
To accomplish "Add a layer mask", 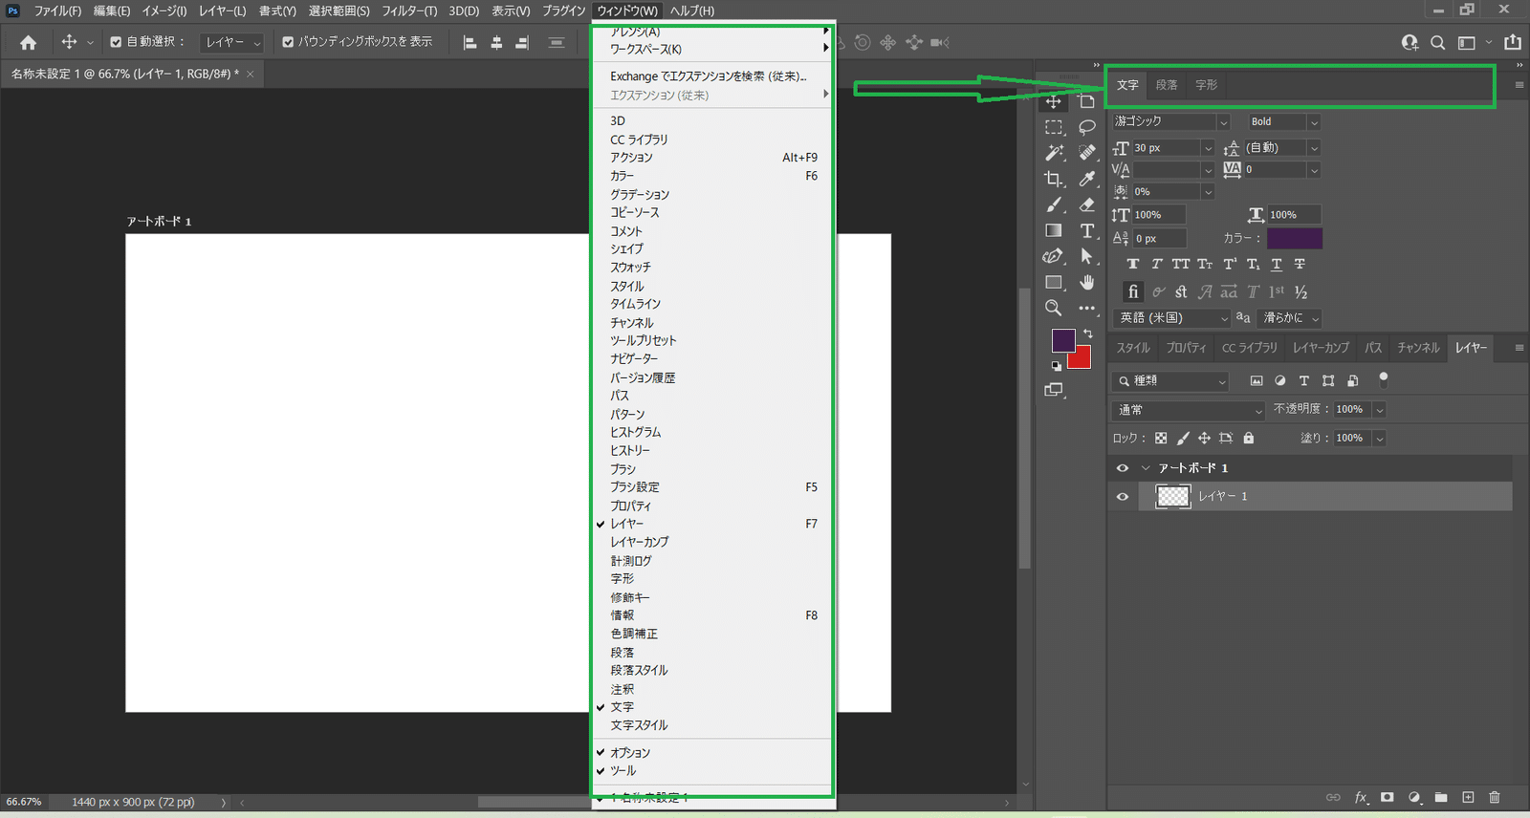I will coord(1388,797).
